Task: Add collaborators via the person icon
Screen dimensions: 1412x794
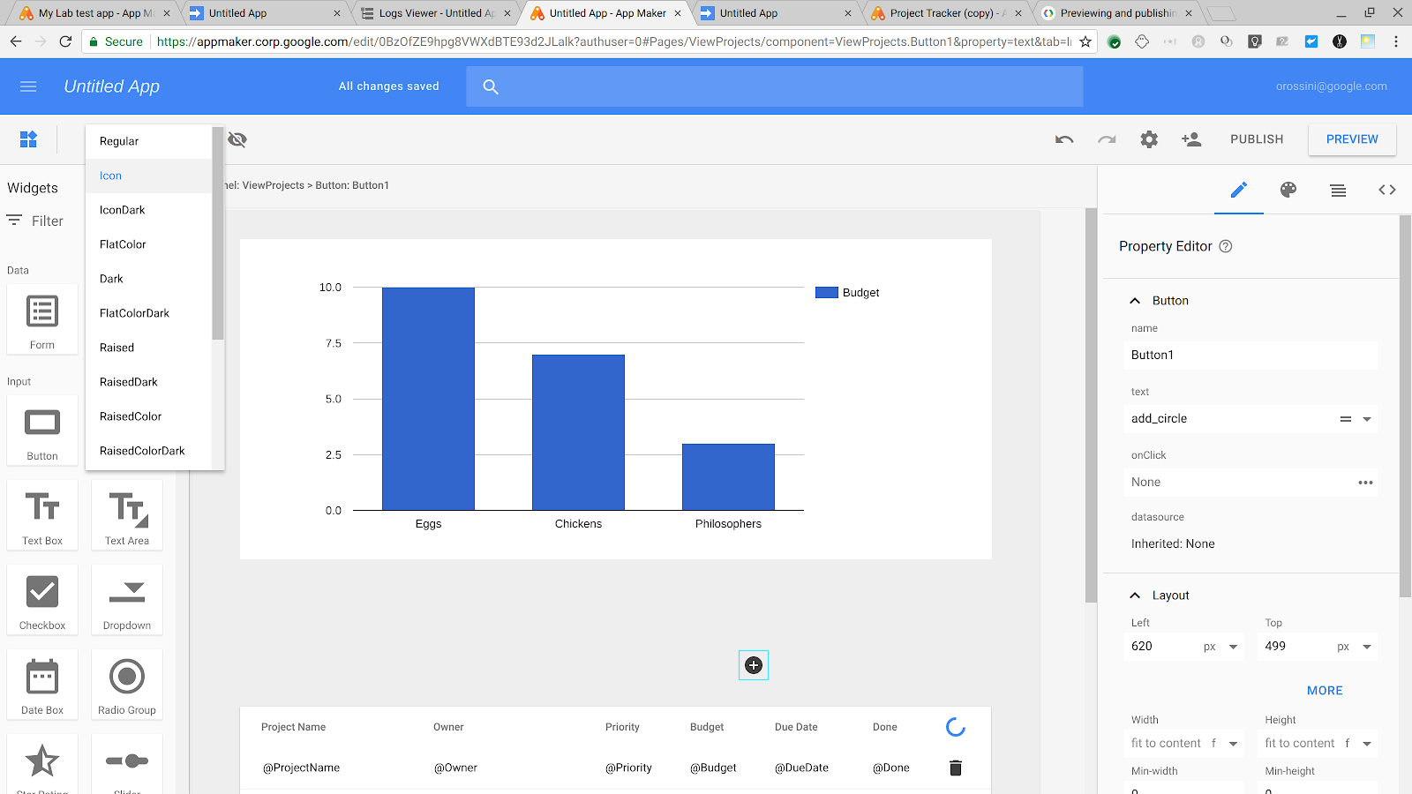Action: [x=1191, y=139]
